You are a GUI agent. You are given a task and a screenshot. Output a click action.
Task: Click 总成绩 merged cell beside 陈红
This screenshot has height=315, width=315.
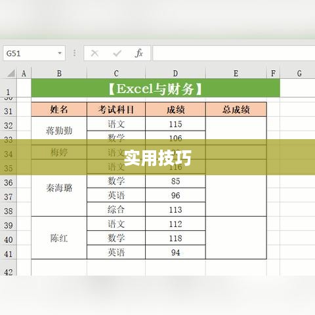(x=236, y=238)
